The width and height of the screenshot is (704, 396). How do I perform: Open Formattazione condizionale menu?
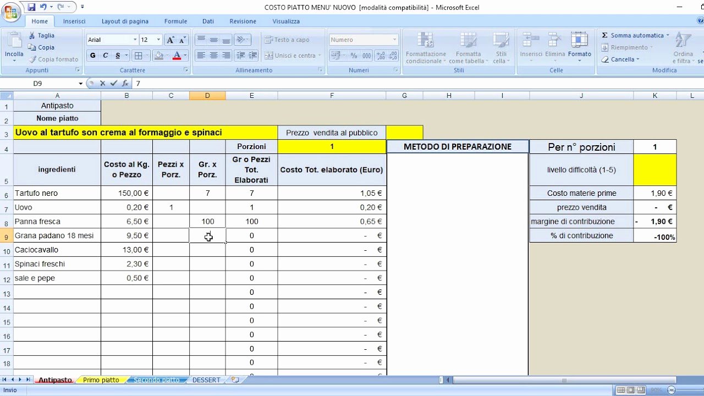pos(426,48)
